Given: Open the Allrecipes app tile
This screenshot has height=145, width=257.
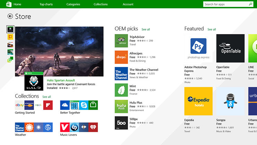Looking at the screenshot, I should point(121,57).
